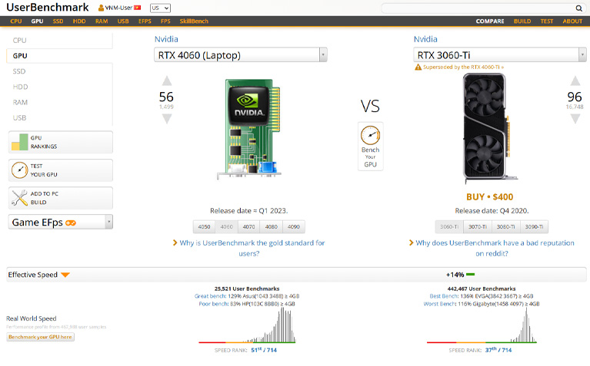
Task: Open SkillBench in navigation bar
Action: 194,21
